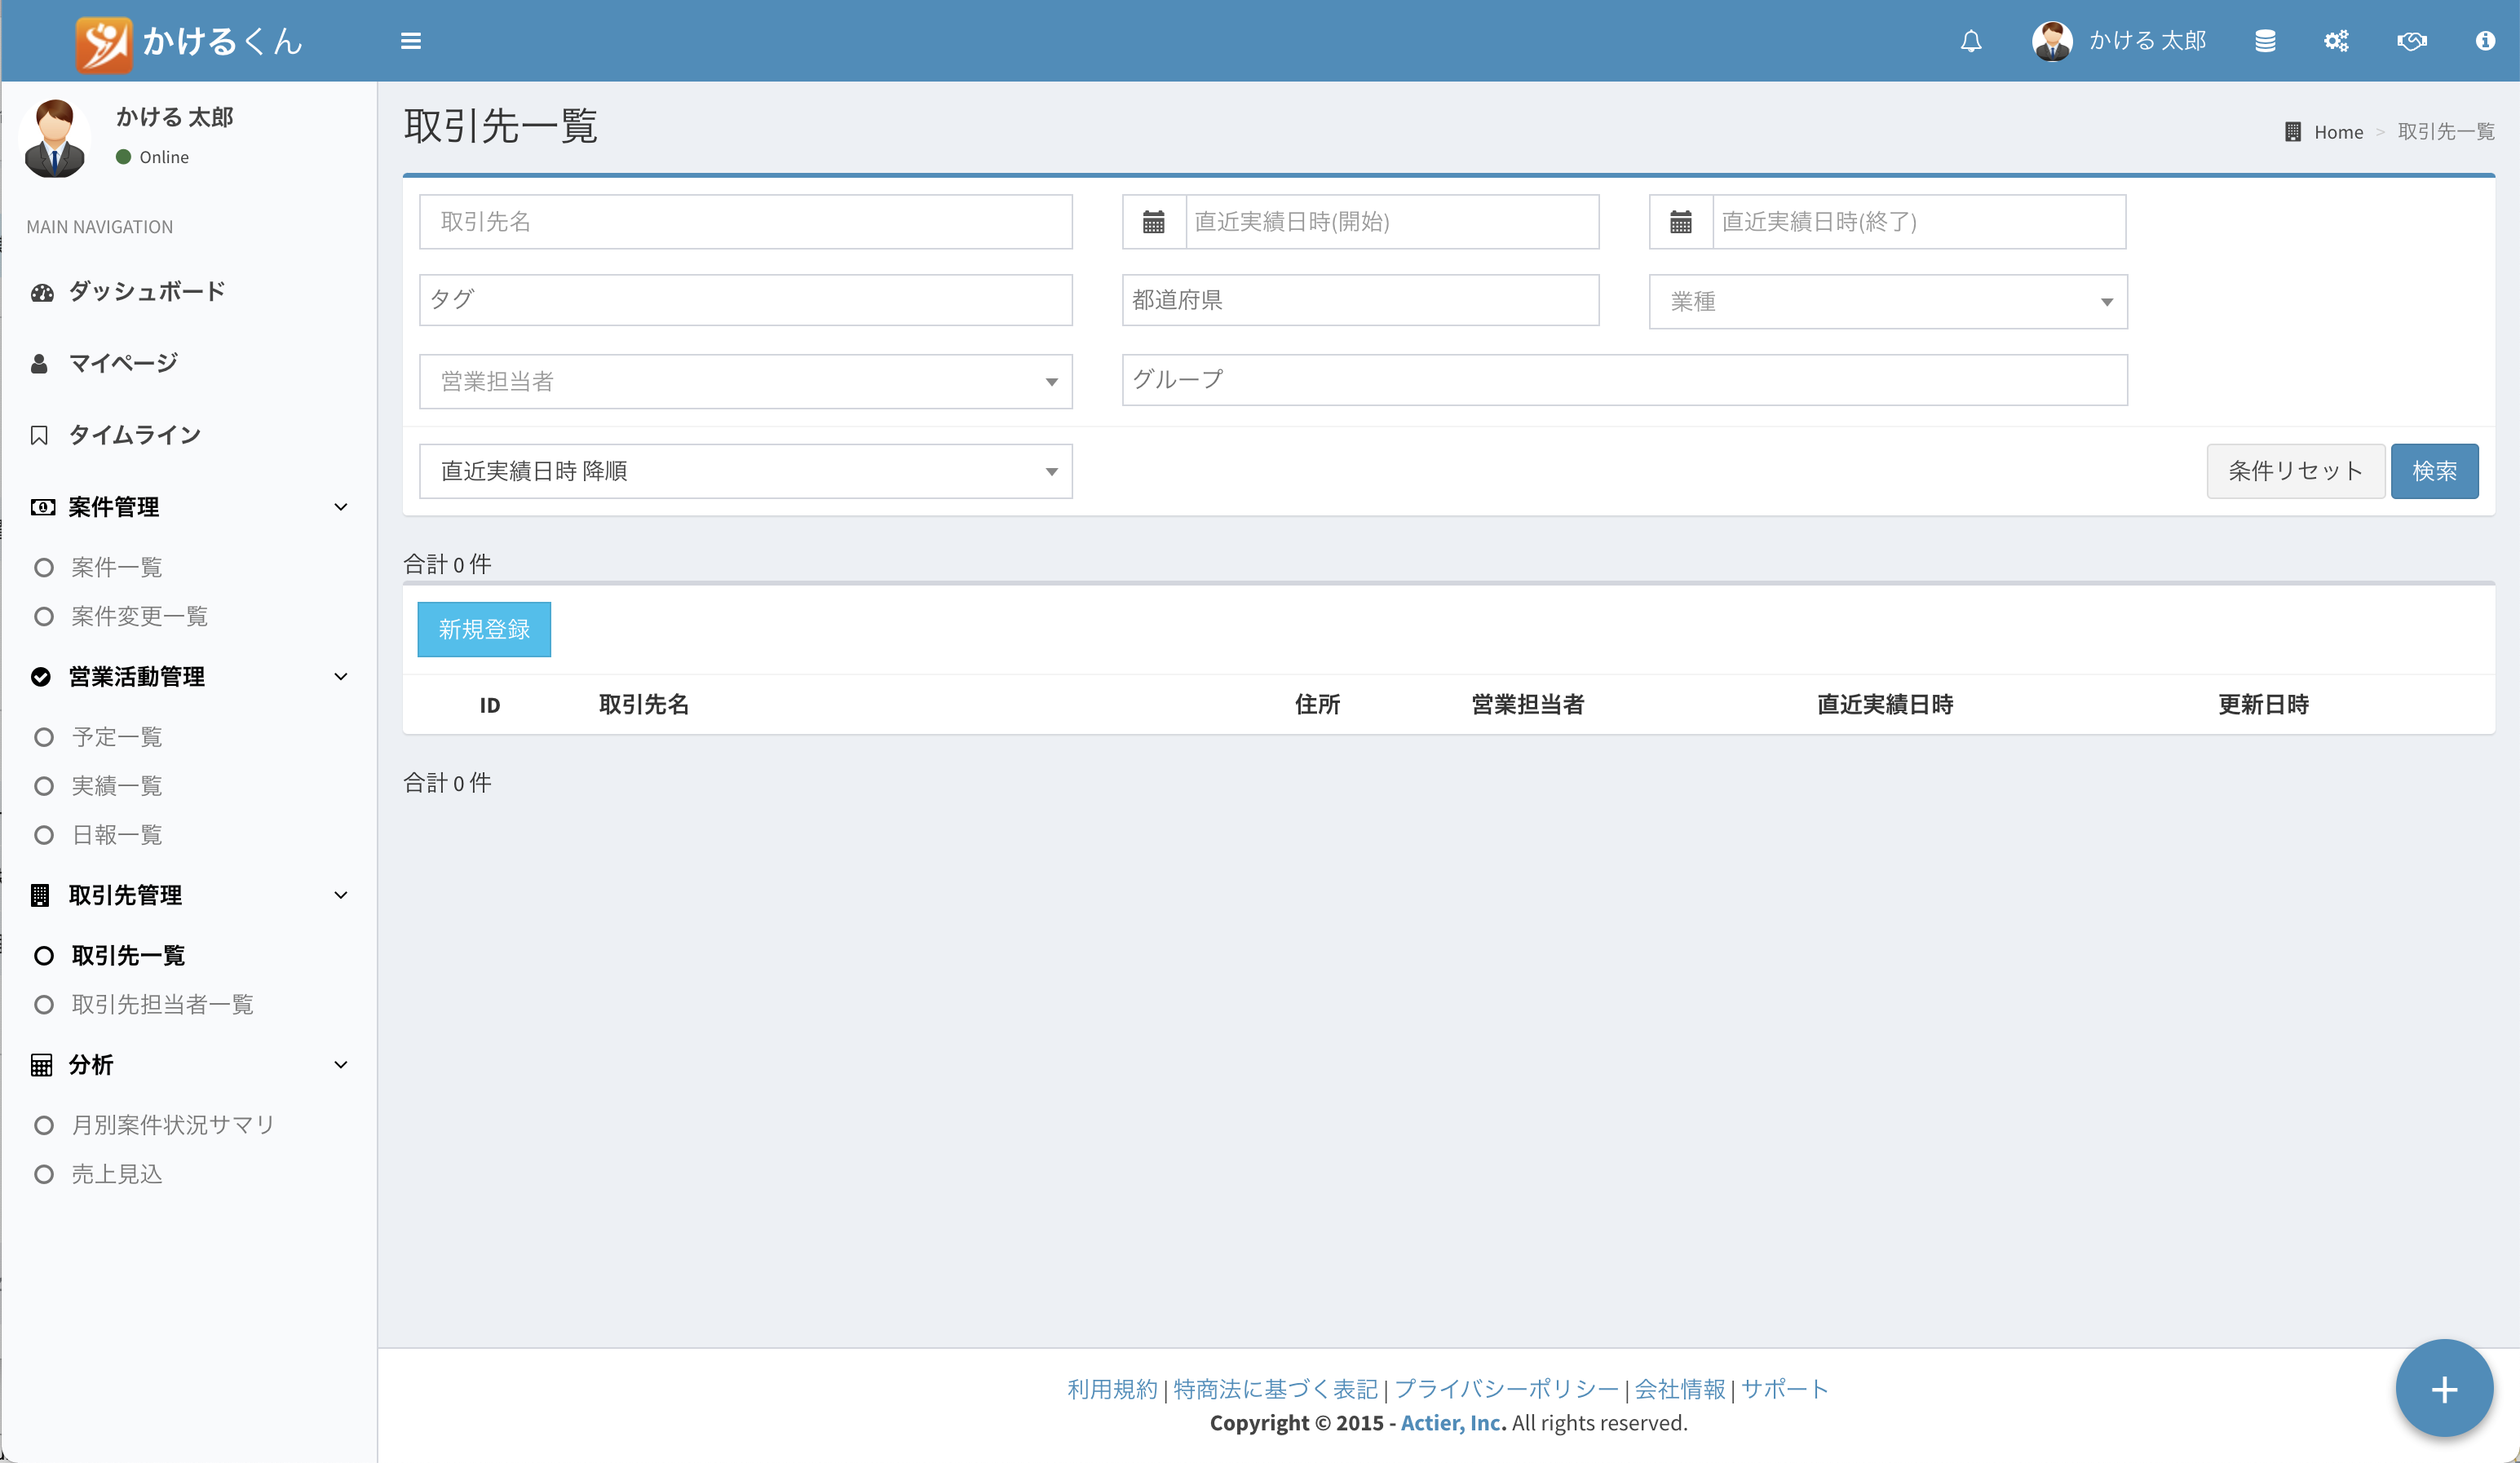
Task: Click the かけるくん logo icon
Action: tap(104, 44)
